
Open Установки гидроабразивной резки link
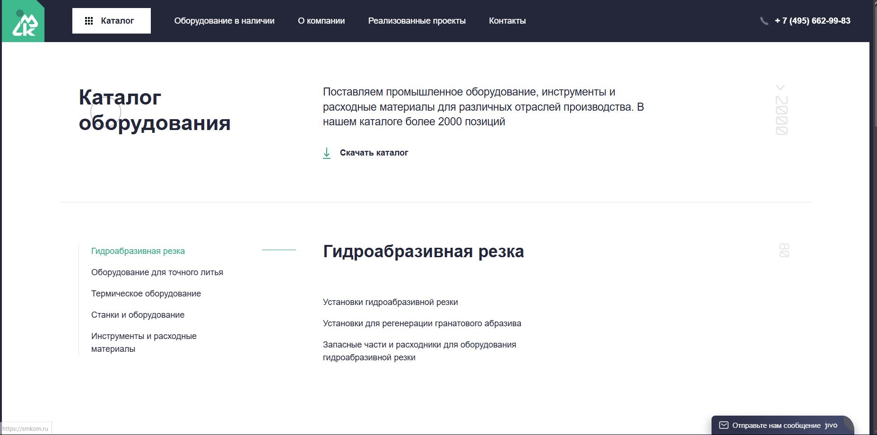coord(390,302)
